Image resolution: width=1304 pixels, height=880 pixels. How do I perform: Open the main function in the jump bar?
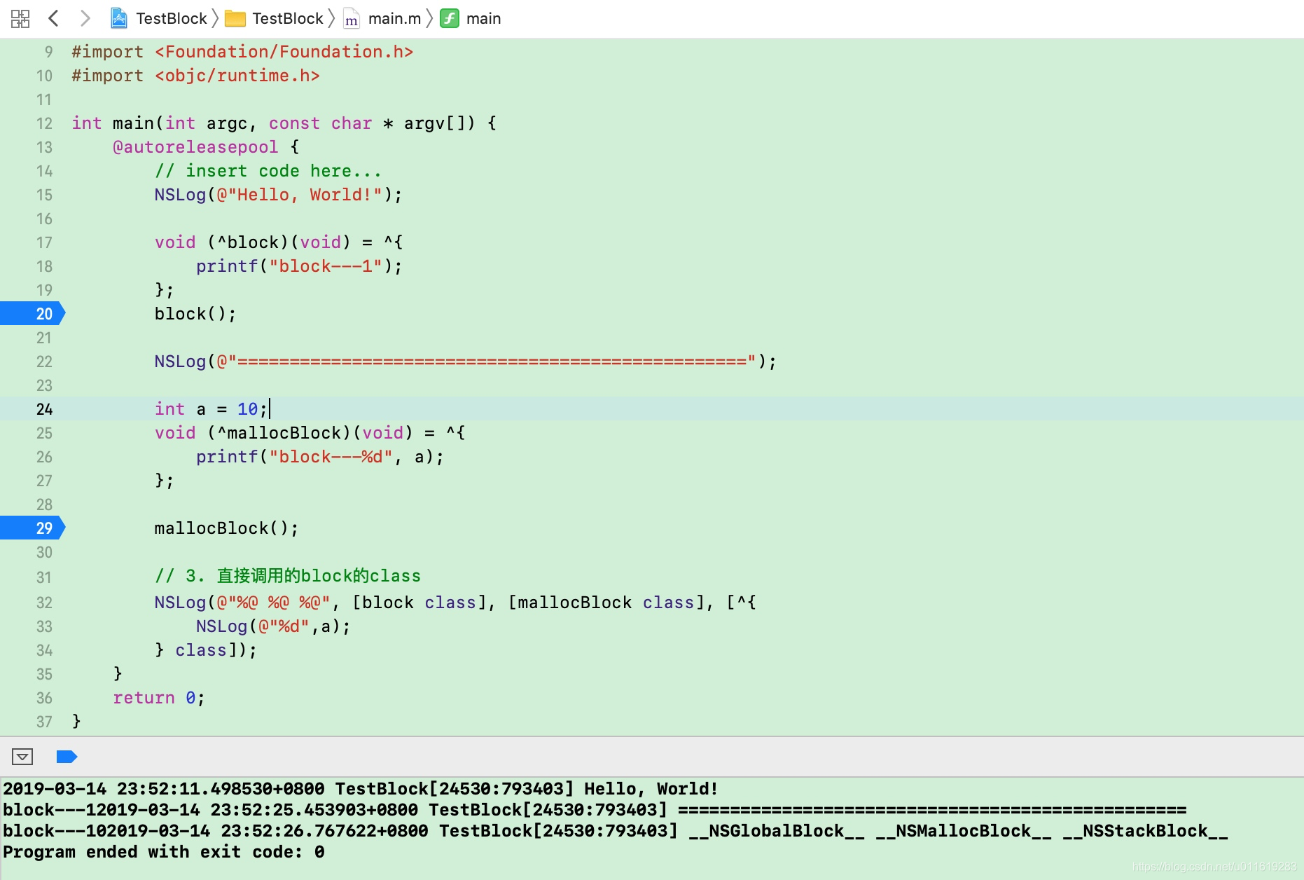[x=471, y=18]
